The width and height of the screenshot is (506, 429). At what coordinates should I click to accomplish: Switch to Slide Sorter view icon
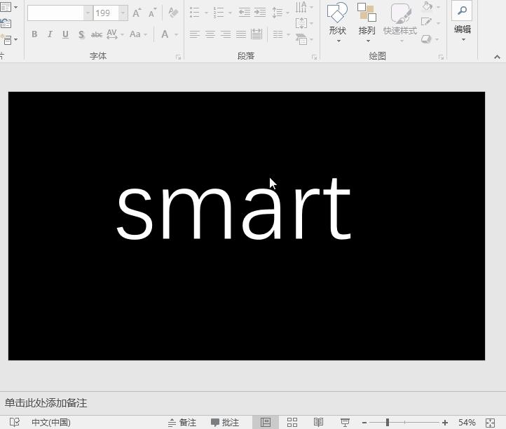click(292, 422)
